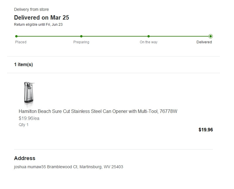
Task: Click the Delivery from store label
Action: tap(31, 10)
